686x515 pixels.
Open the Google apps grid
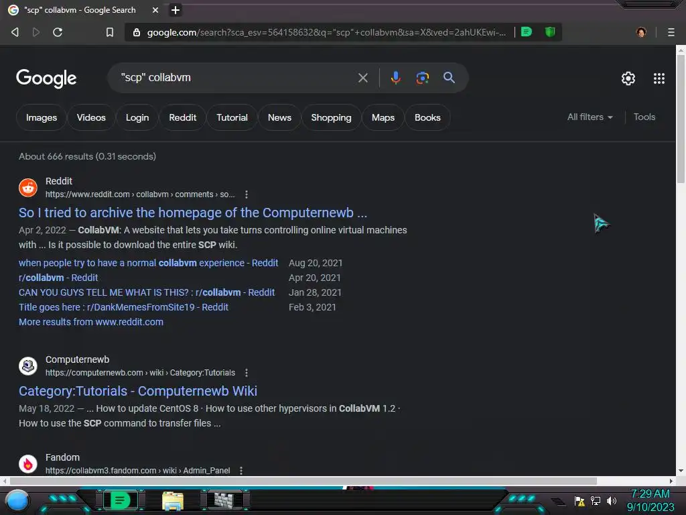tap(659, 78)
